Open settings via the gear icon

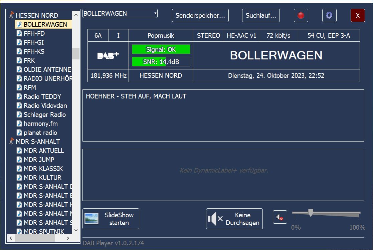(x=329, y=15)
